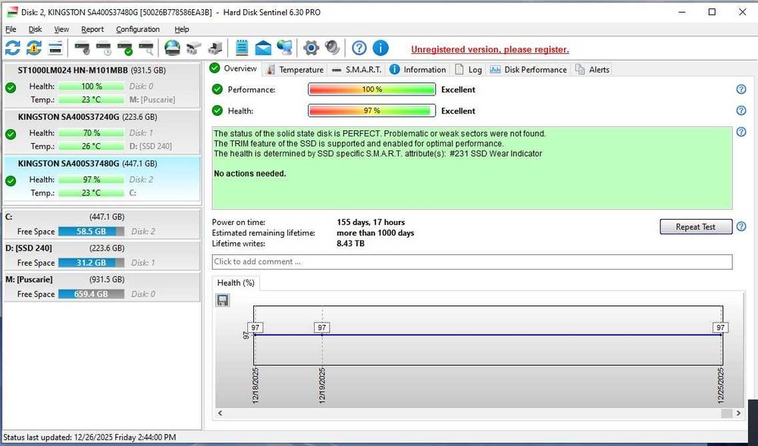This screenshot has height=446, width=758.
Task: Open the Disk menu
Action: pos(35,30)
